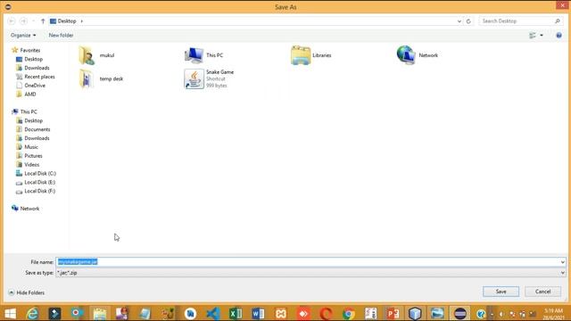Open PowerPoint from the taskbar

click(x=393, y=313)
